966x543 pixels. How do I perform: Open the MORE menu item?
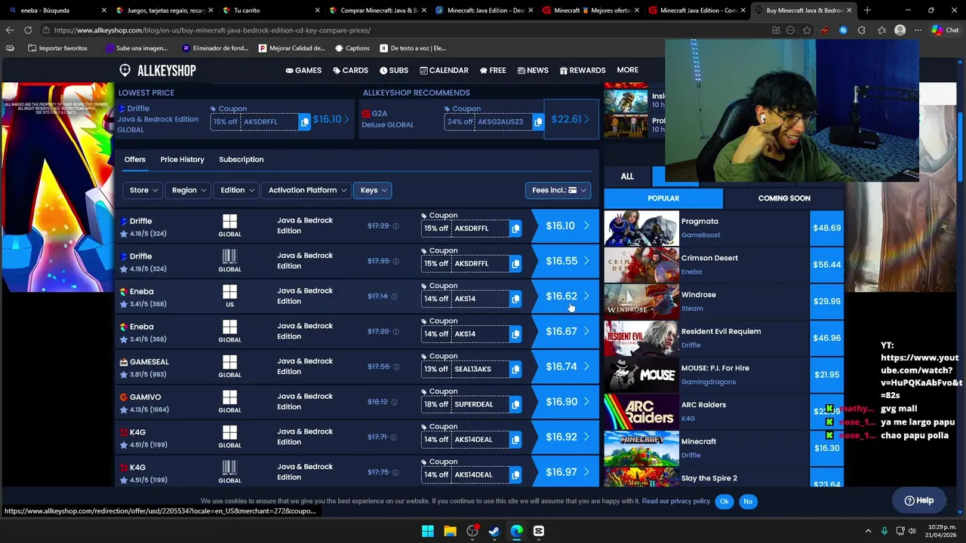pyautogui.click(x=627, y=69)
